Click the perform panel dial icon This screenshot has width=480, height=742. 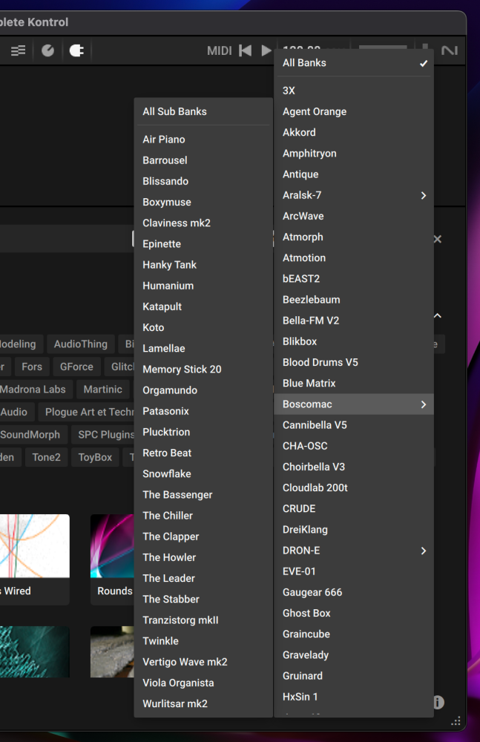coord(47,50)
